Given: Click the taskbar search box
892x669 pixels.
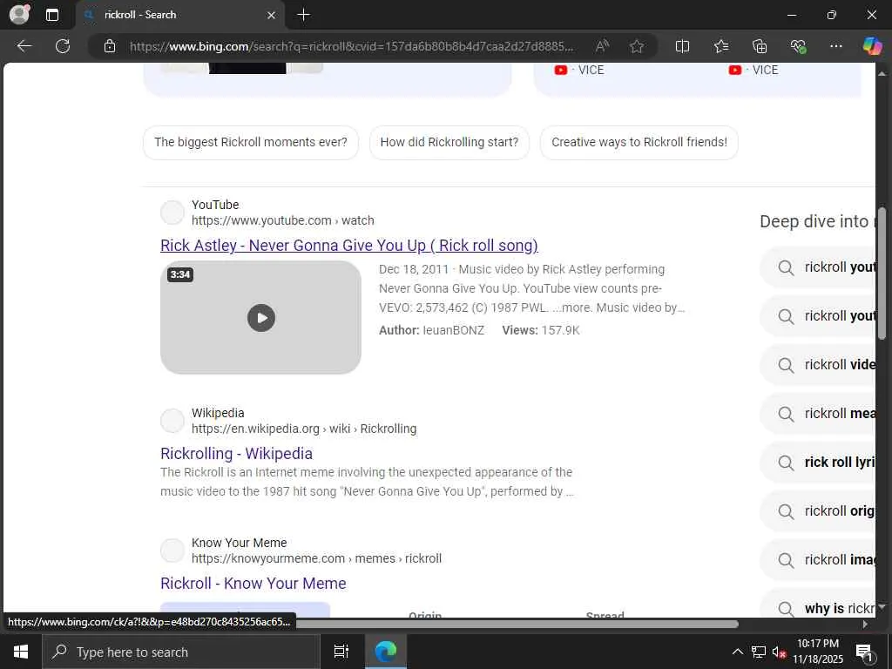Looking at the screenshot, I should (181, 652).
